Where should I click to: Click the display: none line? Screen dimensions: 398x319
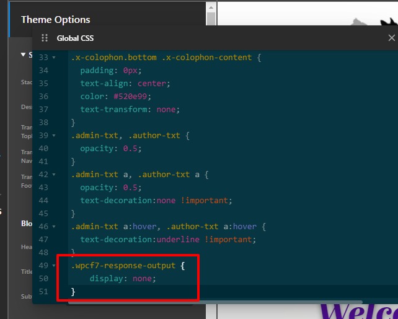point(123,279)
